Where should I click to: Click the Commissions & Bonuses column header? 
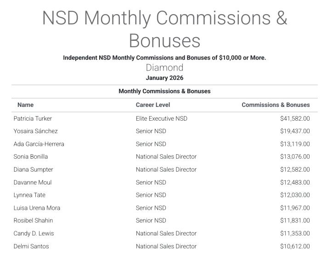(276, 105)
